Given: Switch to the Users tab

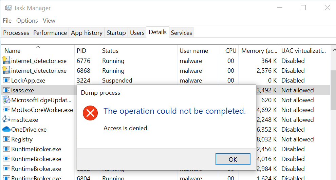Looking at the screenshot, I should pyautogui.click(x=137, y=33).
